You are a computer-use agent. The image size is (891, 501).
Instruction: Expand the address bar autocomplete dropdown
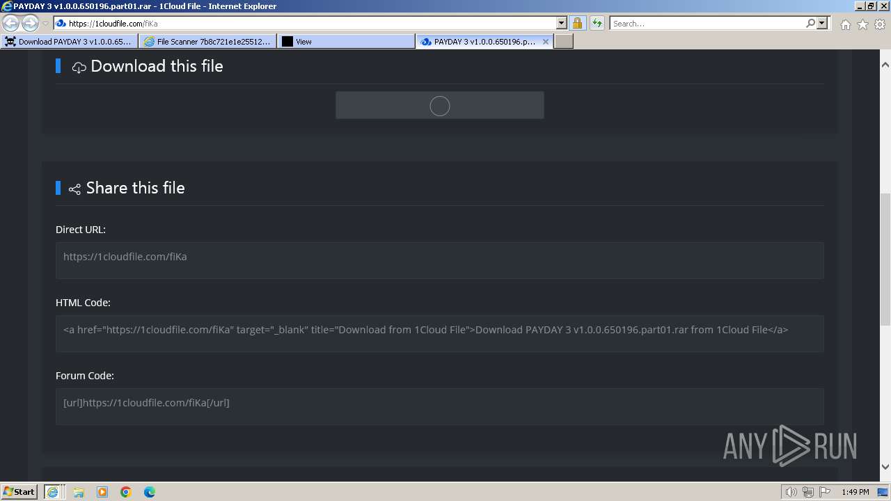point(562,23)
